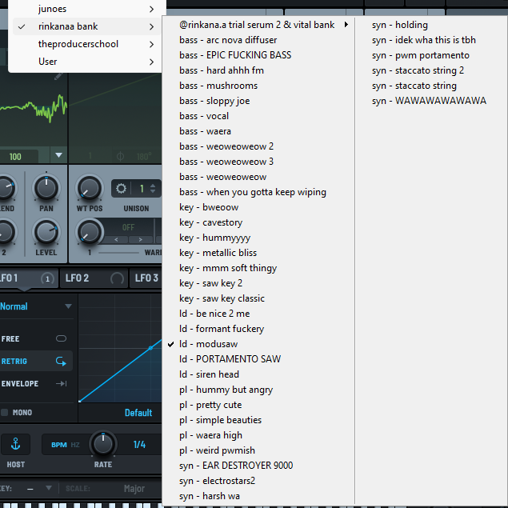
Task: Load preset syn - WAWAWAWAWAWA
Action: pos(431,101)
